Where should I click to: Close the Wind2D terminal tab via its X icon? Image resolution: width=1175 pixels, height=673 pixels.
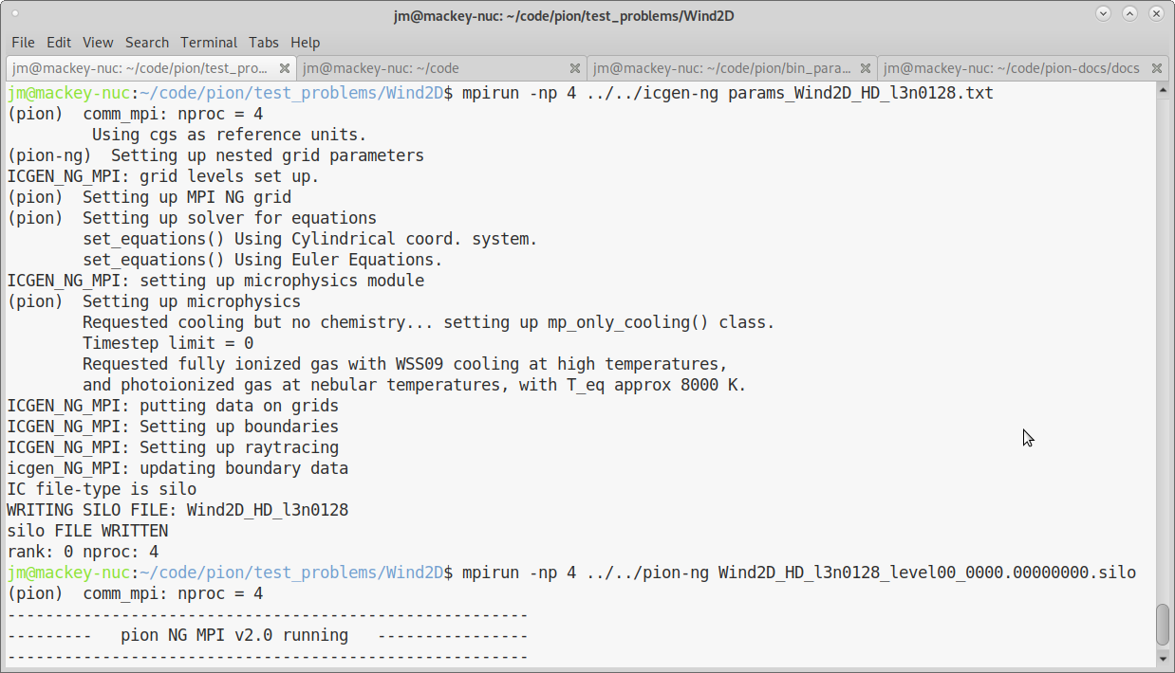tap(285, 68)
